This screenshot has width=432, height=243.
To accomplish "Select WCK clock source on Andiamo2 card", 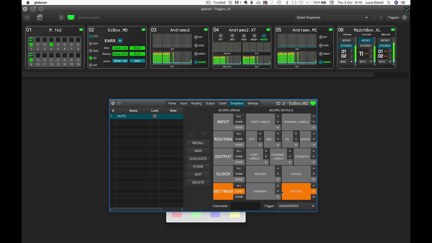I will tap(196, 45).
